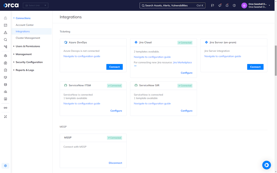
Task: Open the certificate-style icon in sidebar
Action: (x=5, y=77)
